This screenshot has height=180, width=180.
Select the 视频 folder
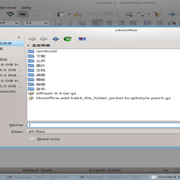tap(36, 84)
